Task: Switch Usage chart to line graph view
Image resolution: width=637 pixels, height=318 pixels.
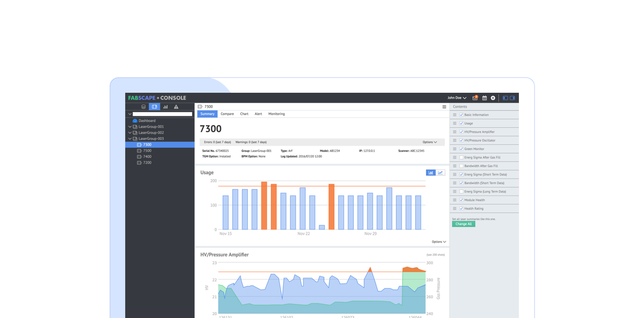Action: 441,173
